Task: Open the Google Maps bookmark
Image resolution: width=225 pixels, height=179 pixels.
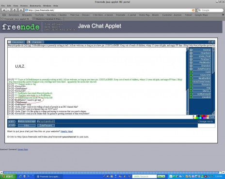Action: tap(201, 15)
